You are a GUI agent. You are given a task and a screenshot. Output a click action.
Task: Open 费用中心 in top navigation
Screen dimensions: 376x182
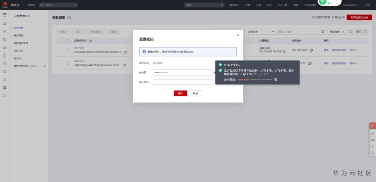234,5
